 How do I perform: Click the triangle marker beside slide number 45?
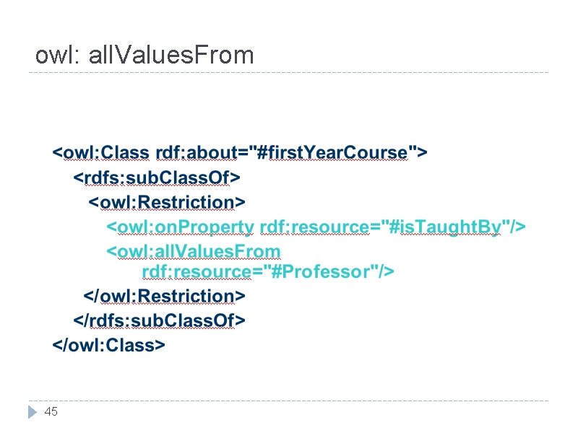[32, 412]
